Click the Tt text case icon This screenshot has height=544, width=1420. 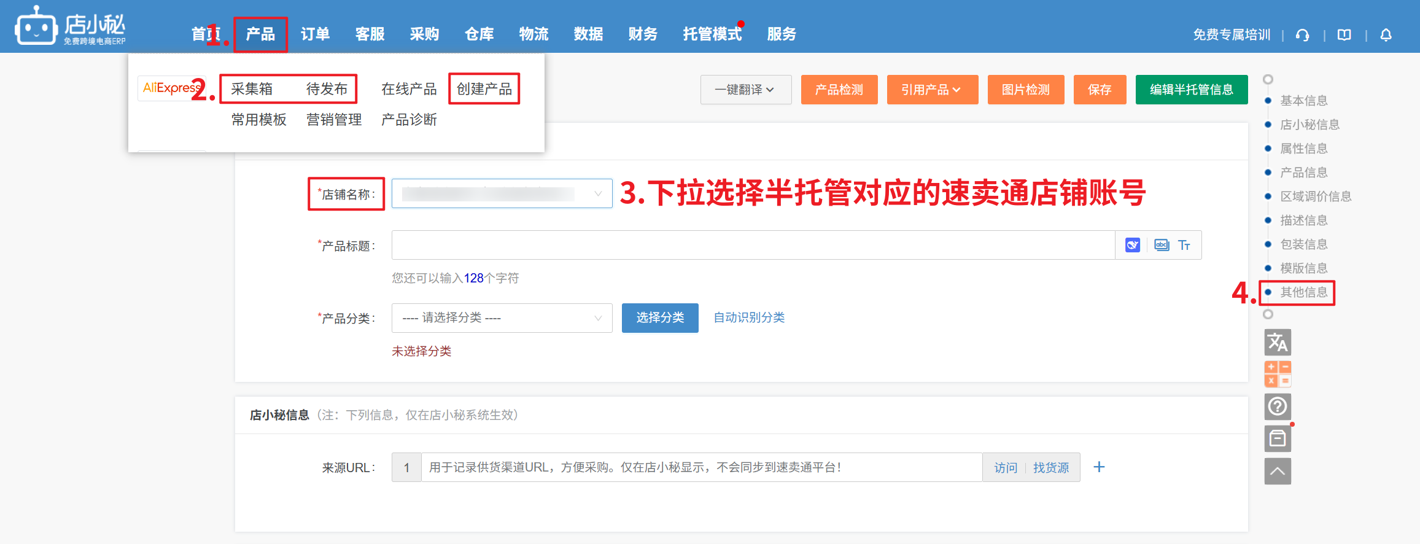[1184, 246]
